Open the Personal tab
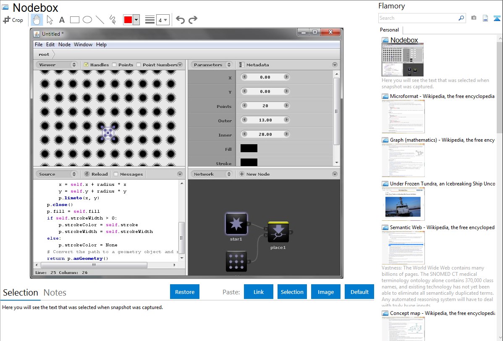503x341 pixels. (x=389, y=30)
